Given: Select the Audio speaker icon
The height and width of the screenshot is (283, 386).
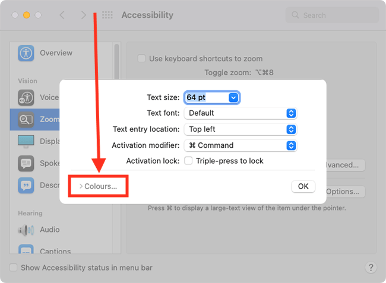Looking at the screenshot, I should [26, 230].
